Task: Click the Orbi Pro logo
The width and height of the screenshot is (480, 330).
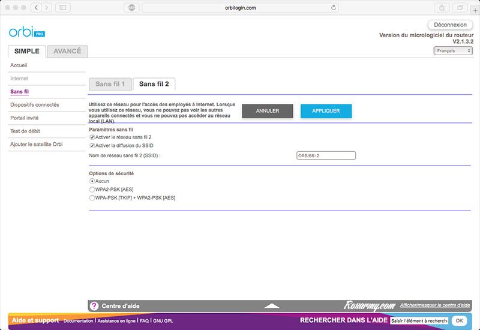Action: tap(26, 32)
